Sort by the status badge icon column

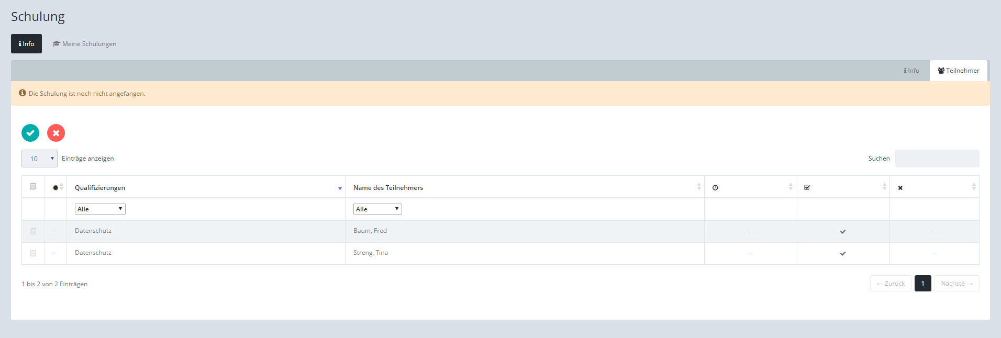pos(56,187)
